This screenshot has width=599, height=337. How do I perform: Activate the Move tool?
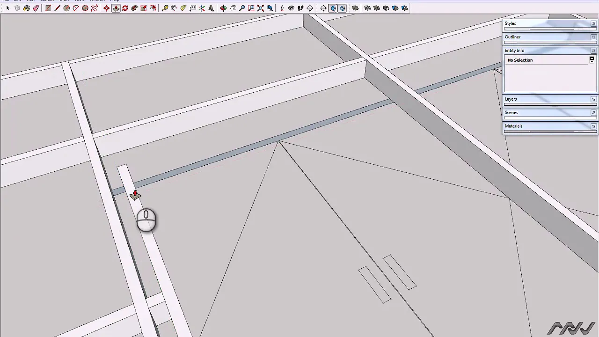point(107,8)
